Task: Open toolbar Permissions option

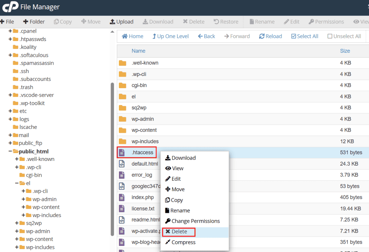Action: coord(326,22)
